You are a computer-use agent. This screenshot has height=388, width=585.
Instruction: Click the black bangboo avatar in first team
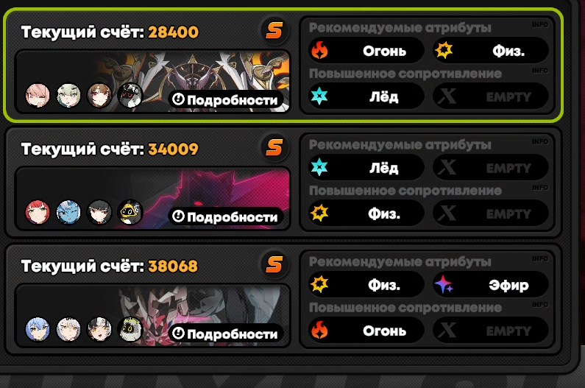click(130, 95)
